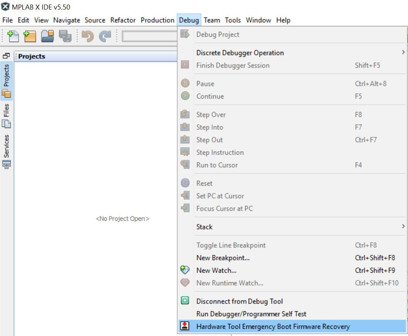Open the configuration dropdown in the toolbar
This screenshot has height=336, width=408.
[x=149, y=36]
